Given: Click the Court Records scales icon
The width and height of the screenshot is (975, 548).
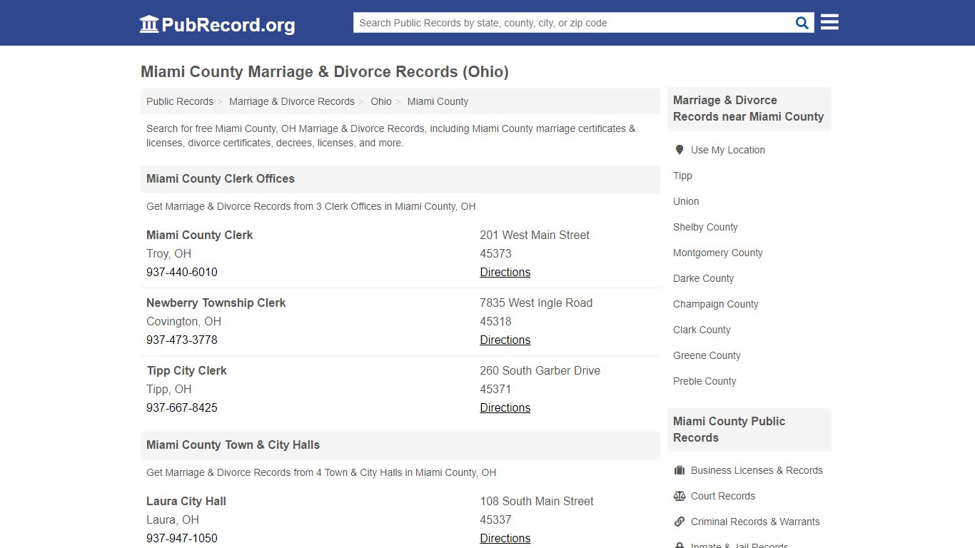Looking at the screenshot, I should point(679,496).
